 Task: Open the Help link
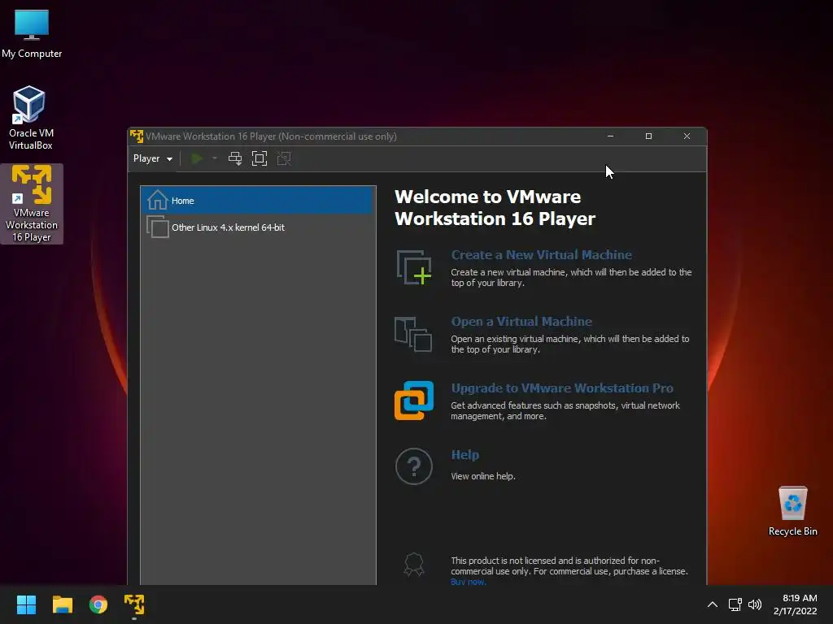click(x=464, y=455)
